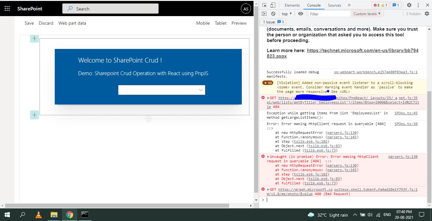This screenshot has width=432, height=221.
Task: Create a live expression with the eye icon
Action: click(x=301, y=14)
